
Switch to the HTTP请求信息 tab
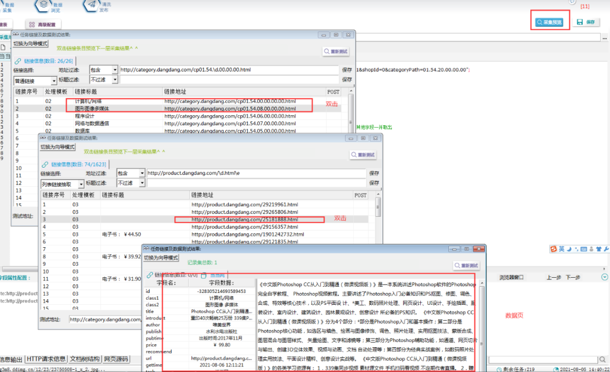(x=46, y=359)
